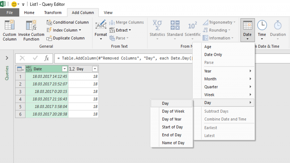Add a Conditional Column
The width and height of the screenshot is (290, 163).
[x=67, y=22]
